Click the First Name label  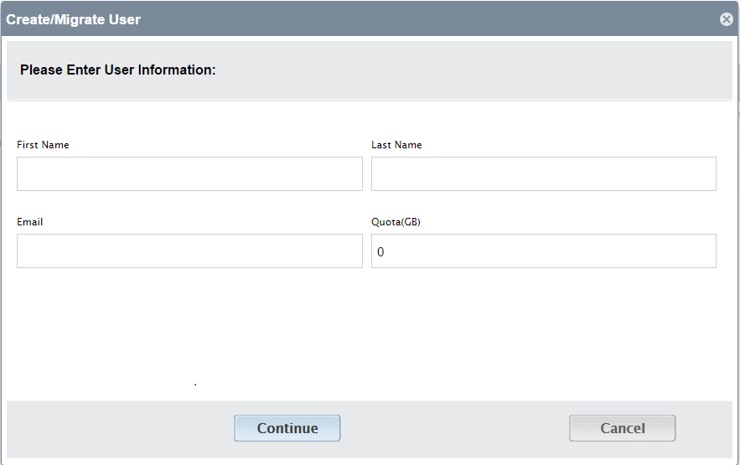click(x=43, y=145)
